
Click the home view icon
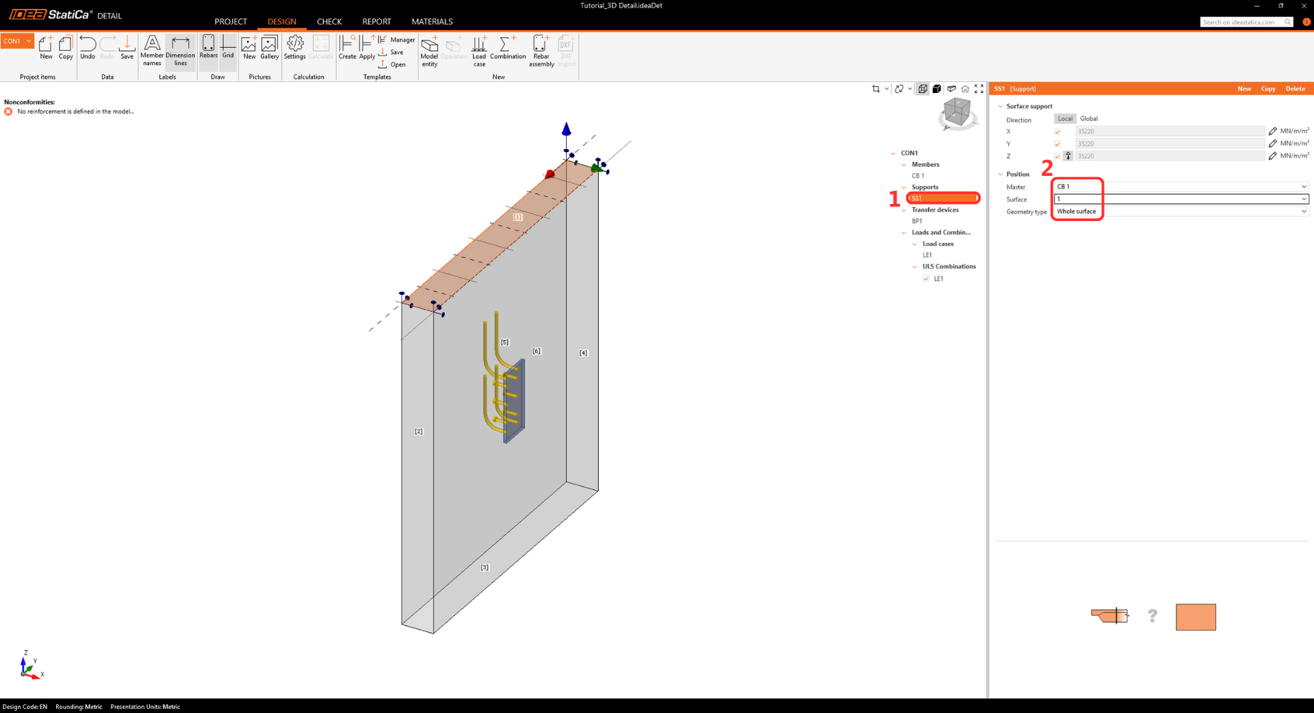pos(965,89)
